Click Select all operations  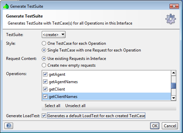(52, 106)
